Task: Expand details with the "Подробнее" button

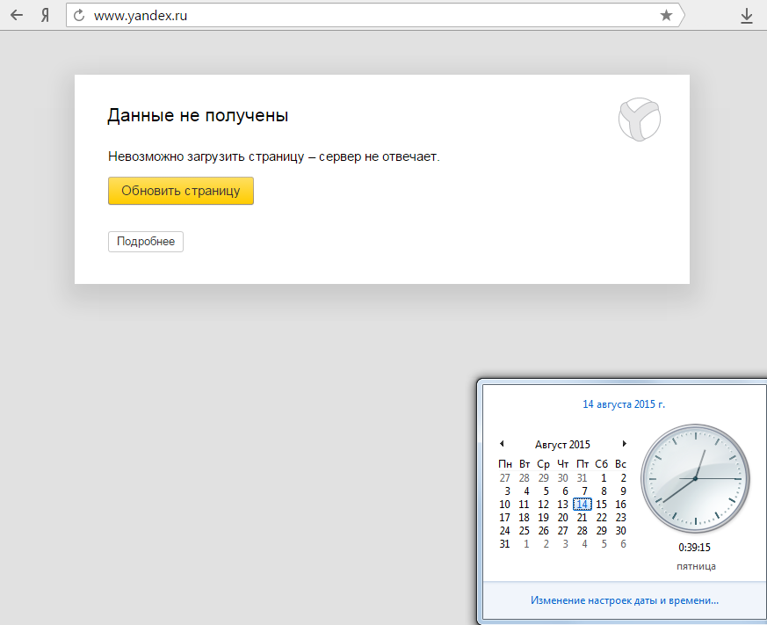Action: 146,242
